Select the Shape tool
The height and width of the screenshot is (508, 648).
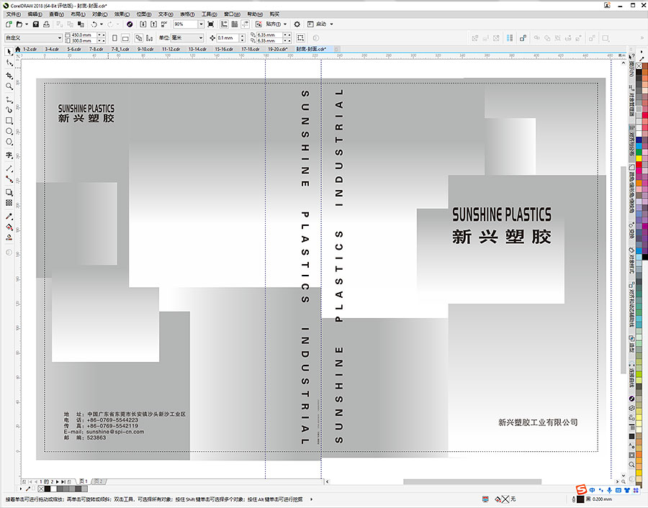[x=9, y=63]
